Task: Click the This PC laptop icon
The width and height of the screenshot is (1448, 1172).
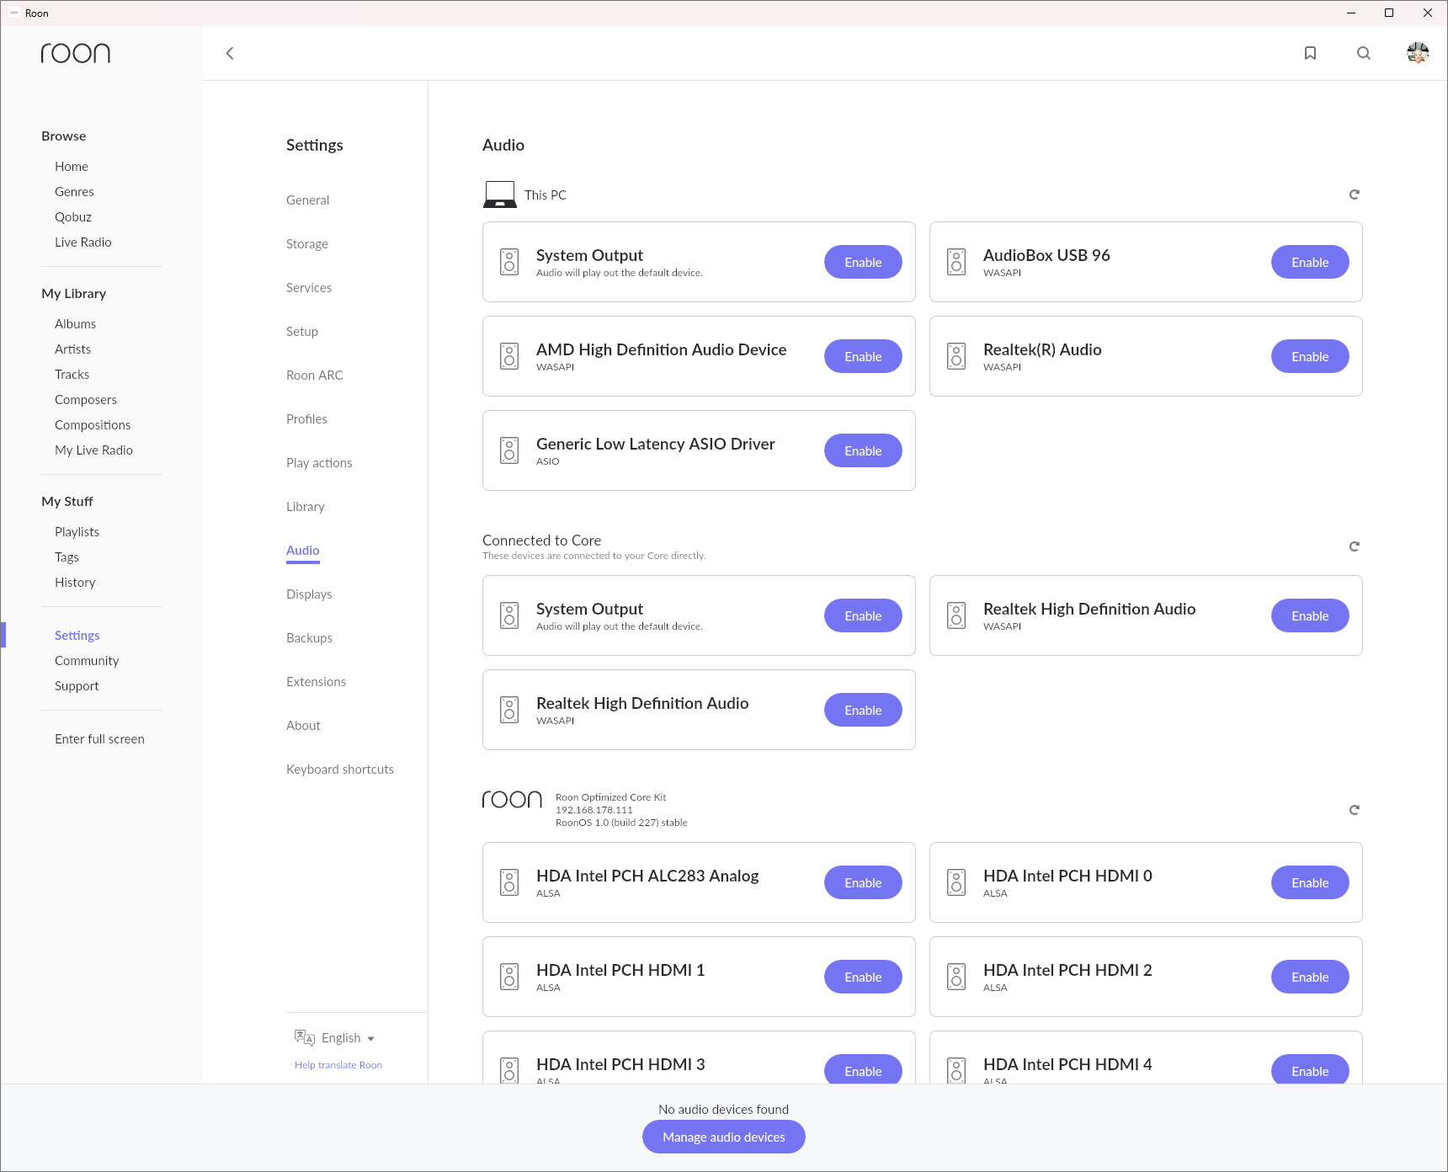Action: (x=500, y=194)
